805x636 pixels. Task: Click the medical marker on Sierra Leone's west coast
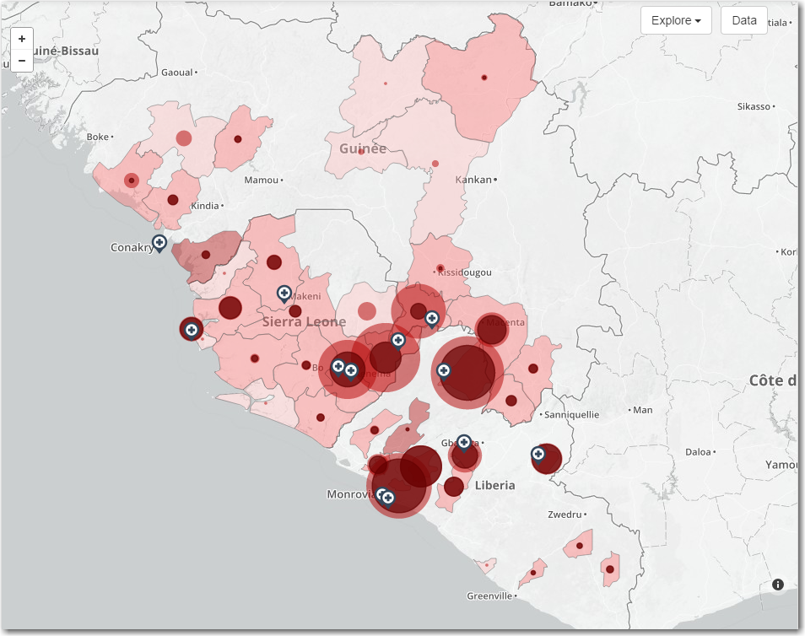(x=192, y=329)
